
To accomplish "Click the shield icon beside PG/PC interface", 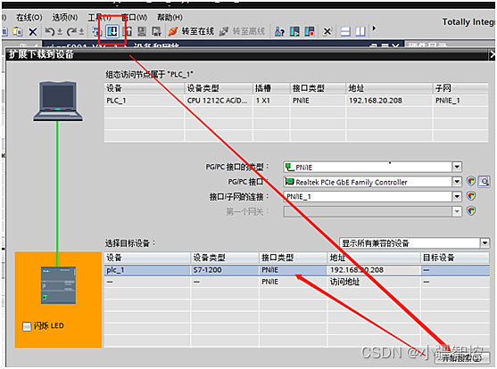I will coord(471,181).
